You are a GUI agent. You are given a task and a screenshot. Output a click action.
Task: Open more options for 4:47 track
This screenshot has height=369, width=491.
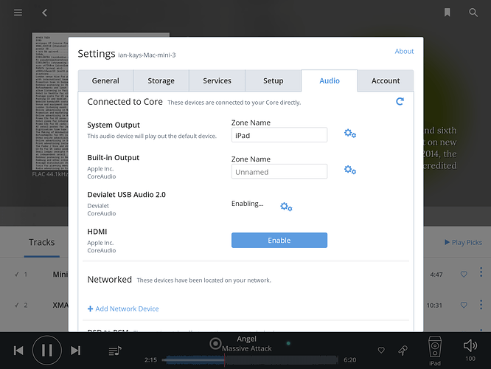[481, 272]
